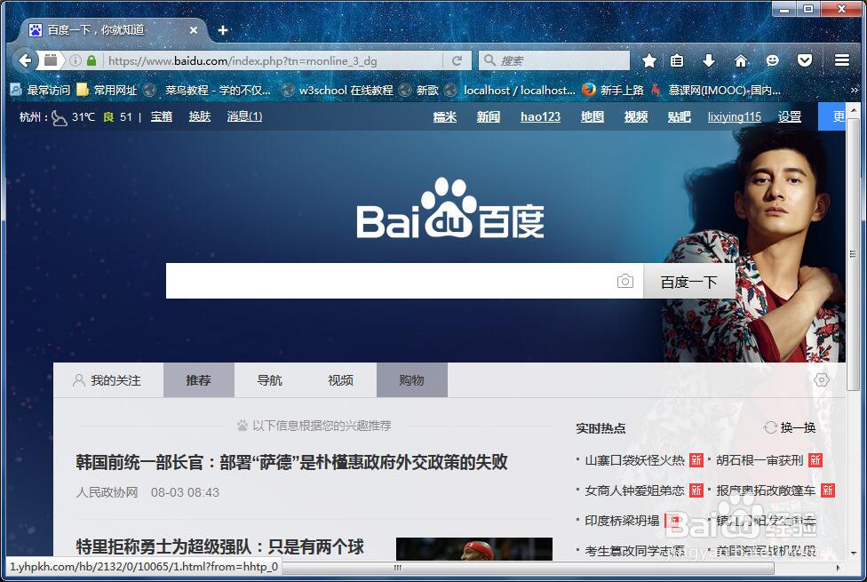
Task: Open the 新手上路 Firefox bookmark
Action: 613,90
